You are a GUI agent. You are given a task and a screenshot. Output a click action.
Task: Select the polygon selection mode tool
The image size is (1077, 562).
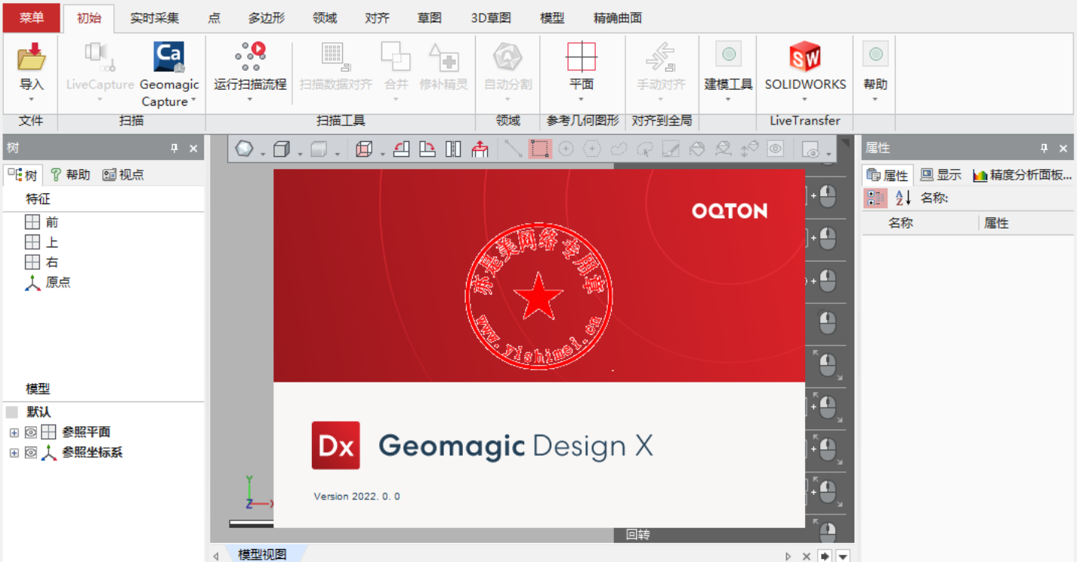click(x=592, y=149)
